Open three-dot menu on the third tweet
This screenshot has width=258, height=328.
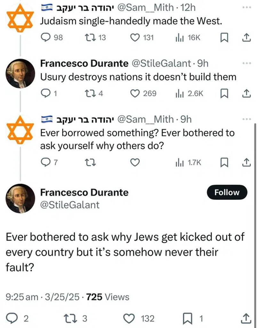[x=246, y=119]
